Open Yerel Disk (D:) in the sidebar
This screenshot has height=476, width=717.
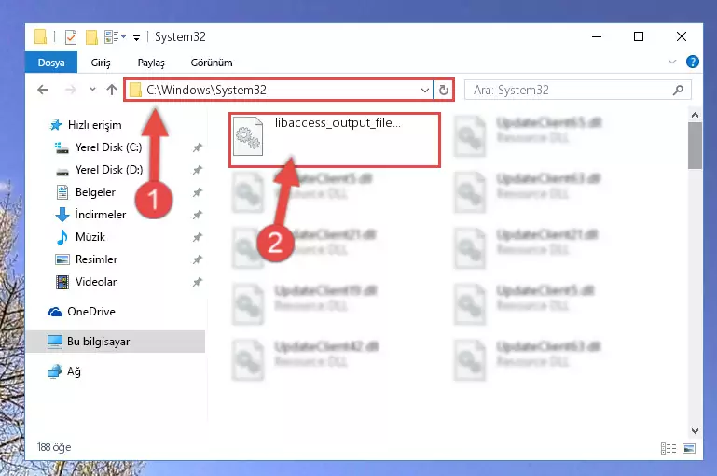click(x=99, y=170)
